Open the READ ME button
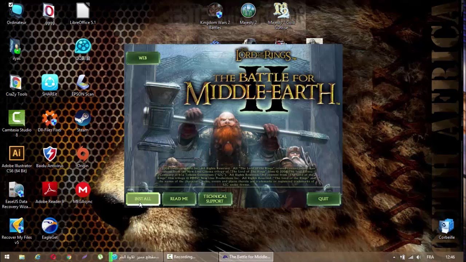Image resolution: width=466 pixels, height=262 pixels. (179, 199)
